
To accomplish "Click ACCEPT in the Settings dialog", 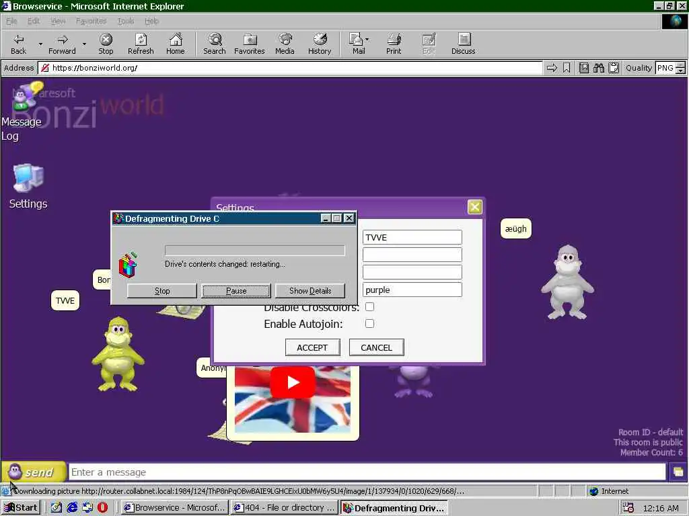I will pyautogui.click(x=312, y=347).
